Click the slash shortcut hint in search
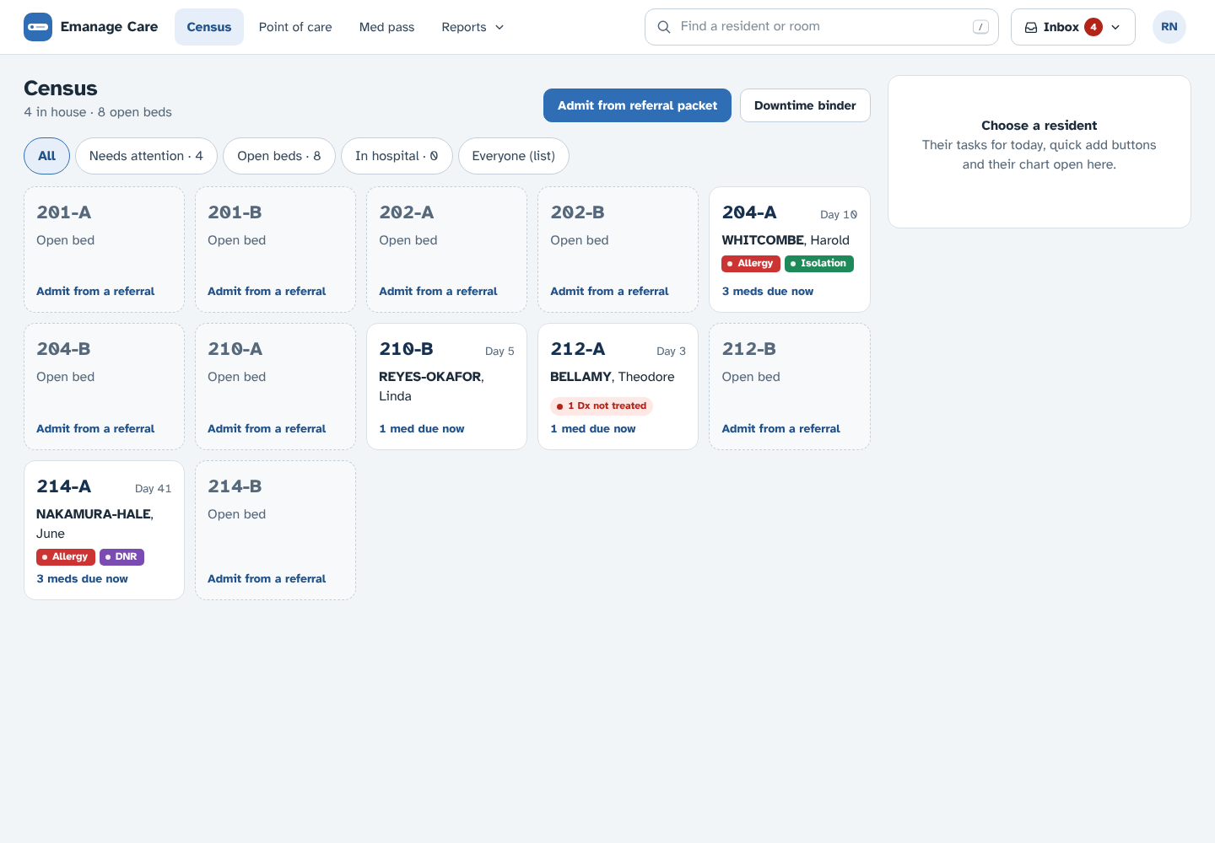 [x=980, y=27]
